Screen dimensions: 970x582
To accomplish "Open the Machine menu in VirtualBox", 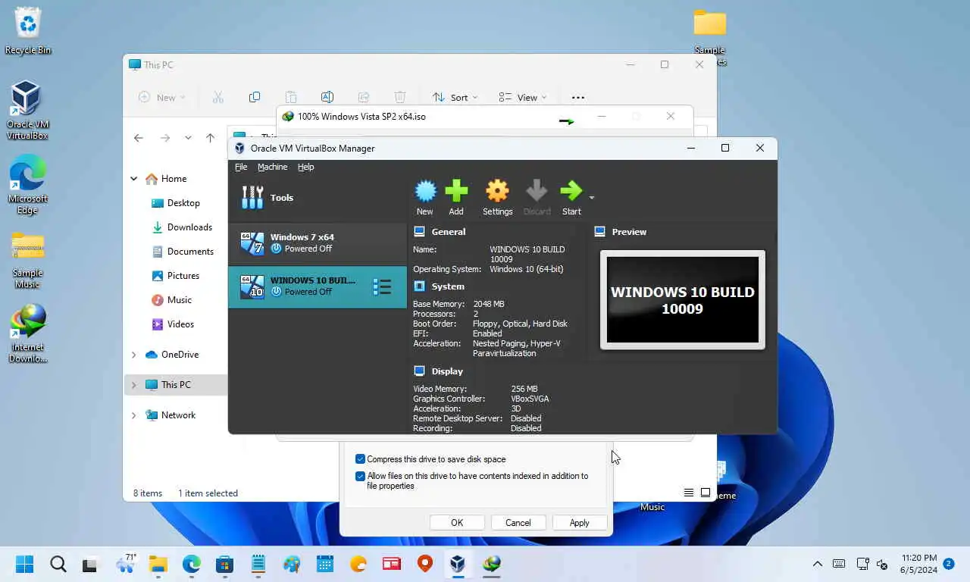I will click(272, 167).
